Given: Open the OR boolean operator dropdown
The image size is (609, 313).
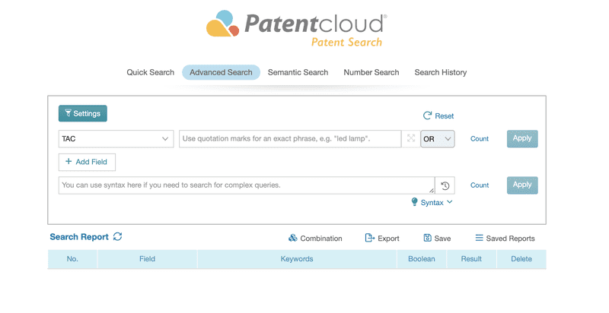Looking at the screenshot, I should (437, 139).
